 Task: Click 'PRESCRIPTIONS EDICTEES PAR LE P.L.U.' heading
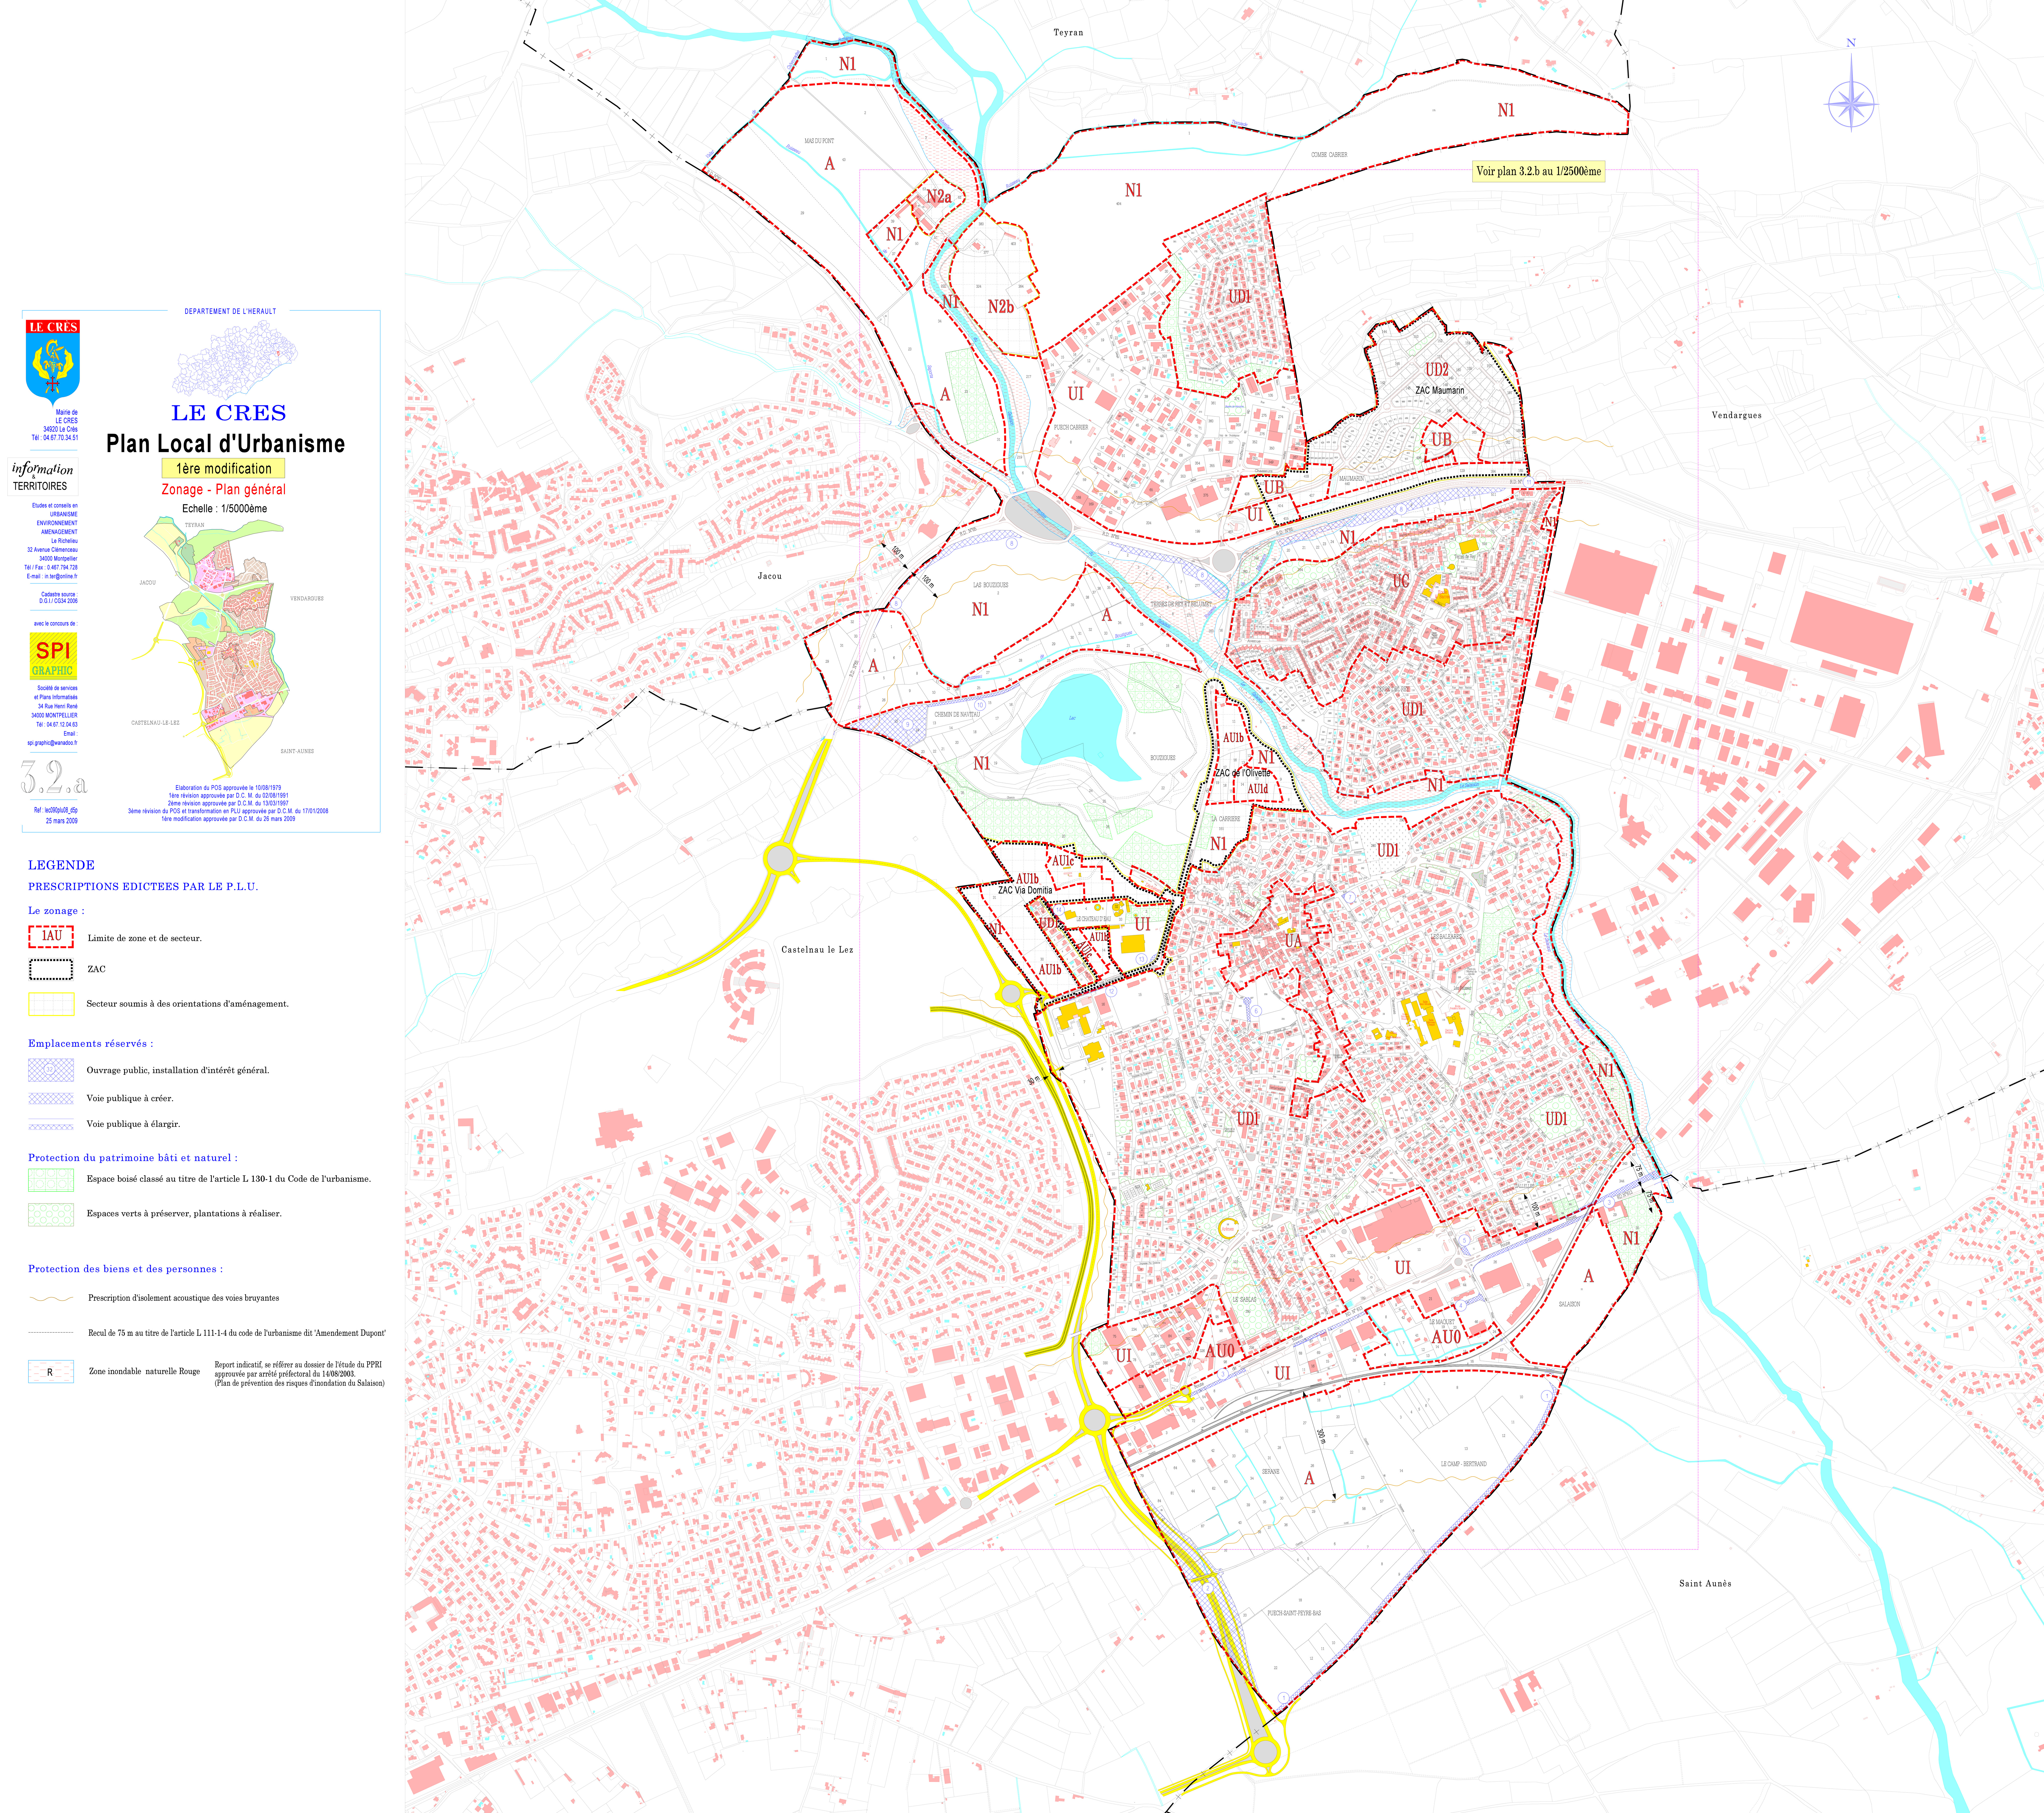143,887
